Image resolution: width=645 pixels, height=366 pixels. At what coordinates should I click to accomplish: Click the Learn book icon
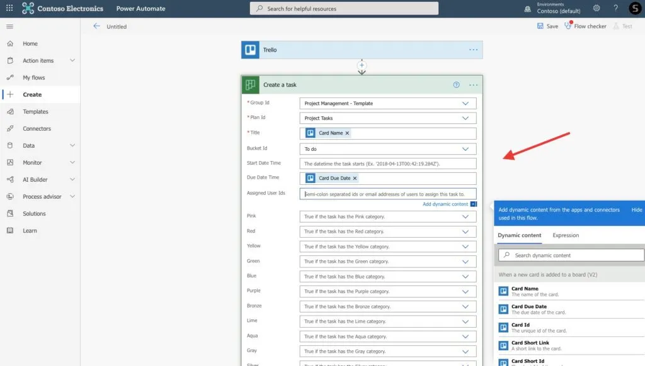click(x=10, y=230)
